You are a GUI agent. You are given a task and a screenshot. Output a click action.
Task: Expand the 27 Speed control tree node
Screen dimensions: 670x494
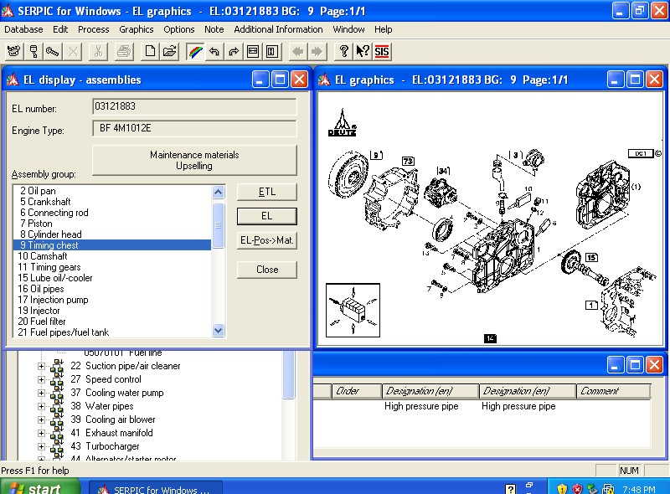[41, 379]
